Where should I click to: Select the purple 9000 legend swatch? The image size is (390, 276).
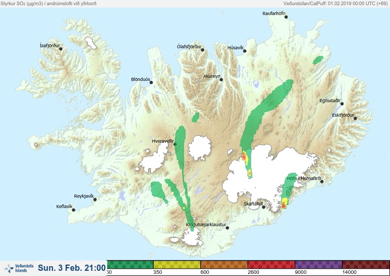[x=319, y=265]
